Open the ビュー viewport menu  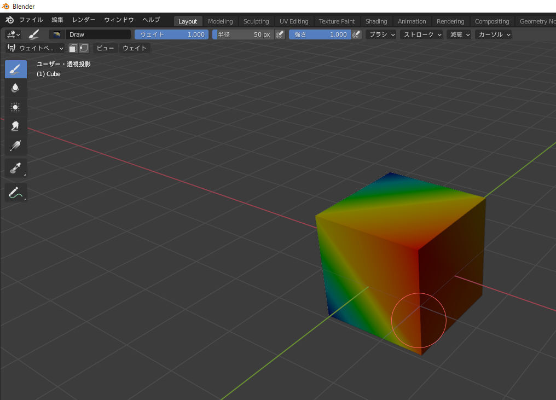(x=105, y=48)
